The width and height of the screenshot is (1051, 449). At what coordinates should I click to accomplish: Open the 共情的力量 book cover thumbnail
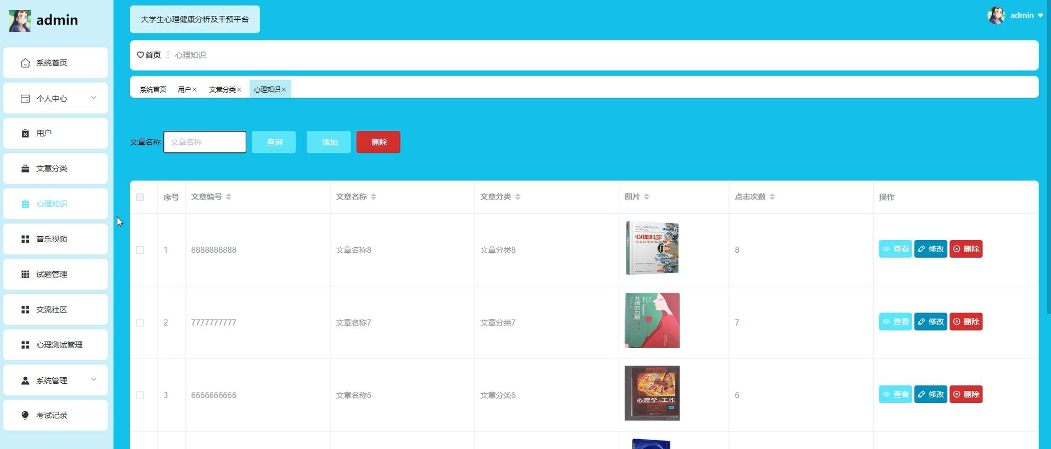tap(652, 321)
